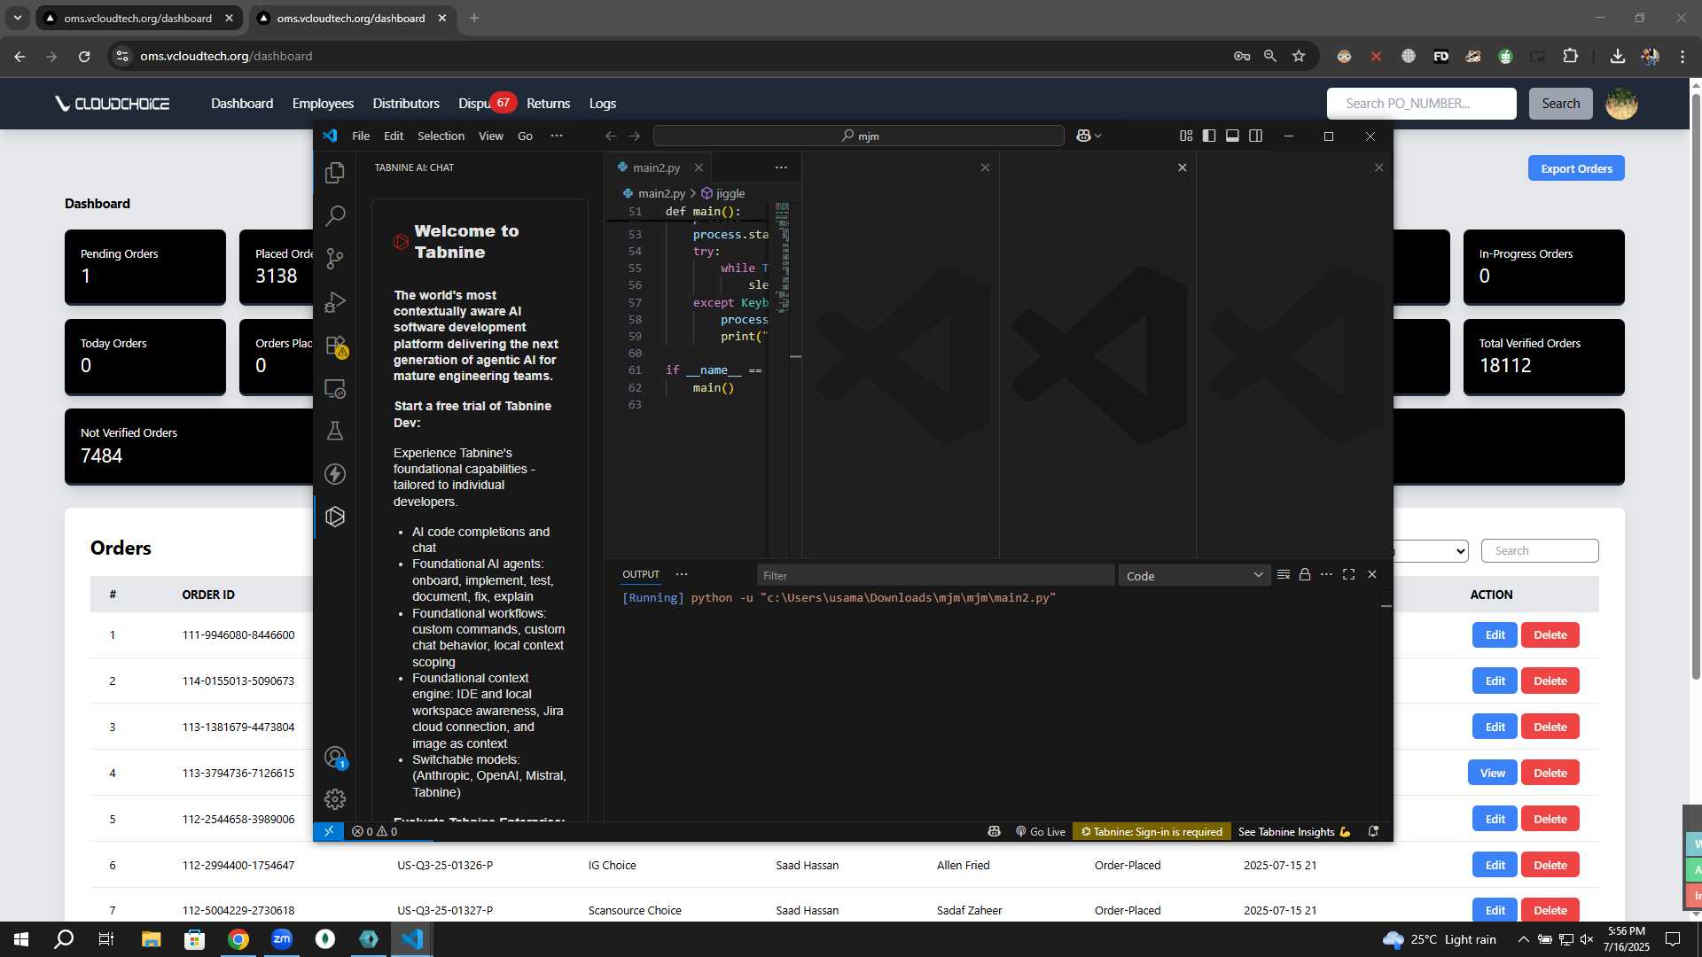Image resolution: width=1702 pixels, height=957 pixels.
Task: Click the output panel vertical scrollbar
Action: click(x=1386, y=704)
